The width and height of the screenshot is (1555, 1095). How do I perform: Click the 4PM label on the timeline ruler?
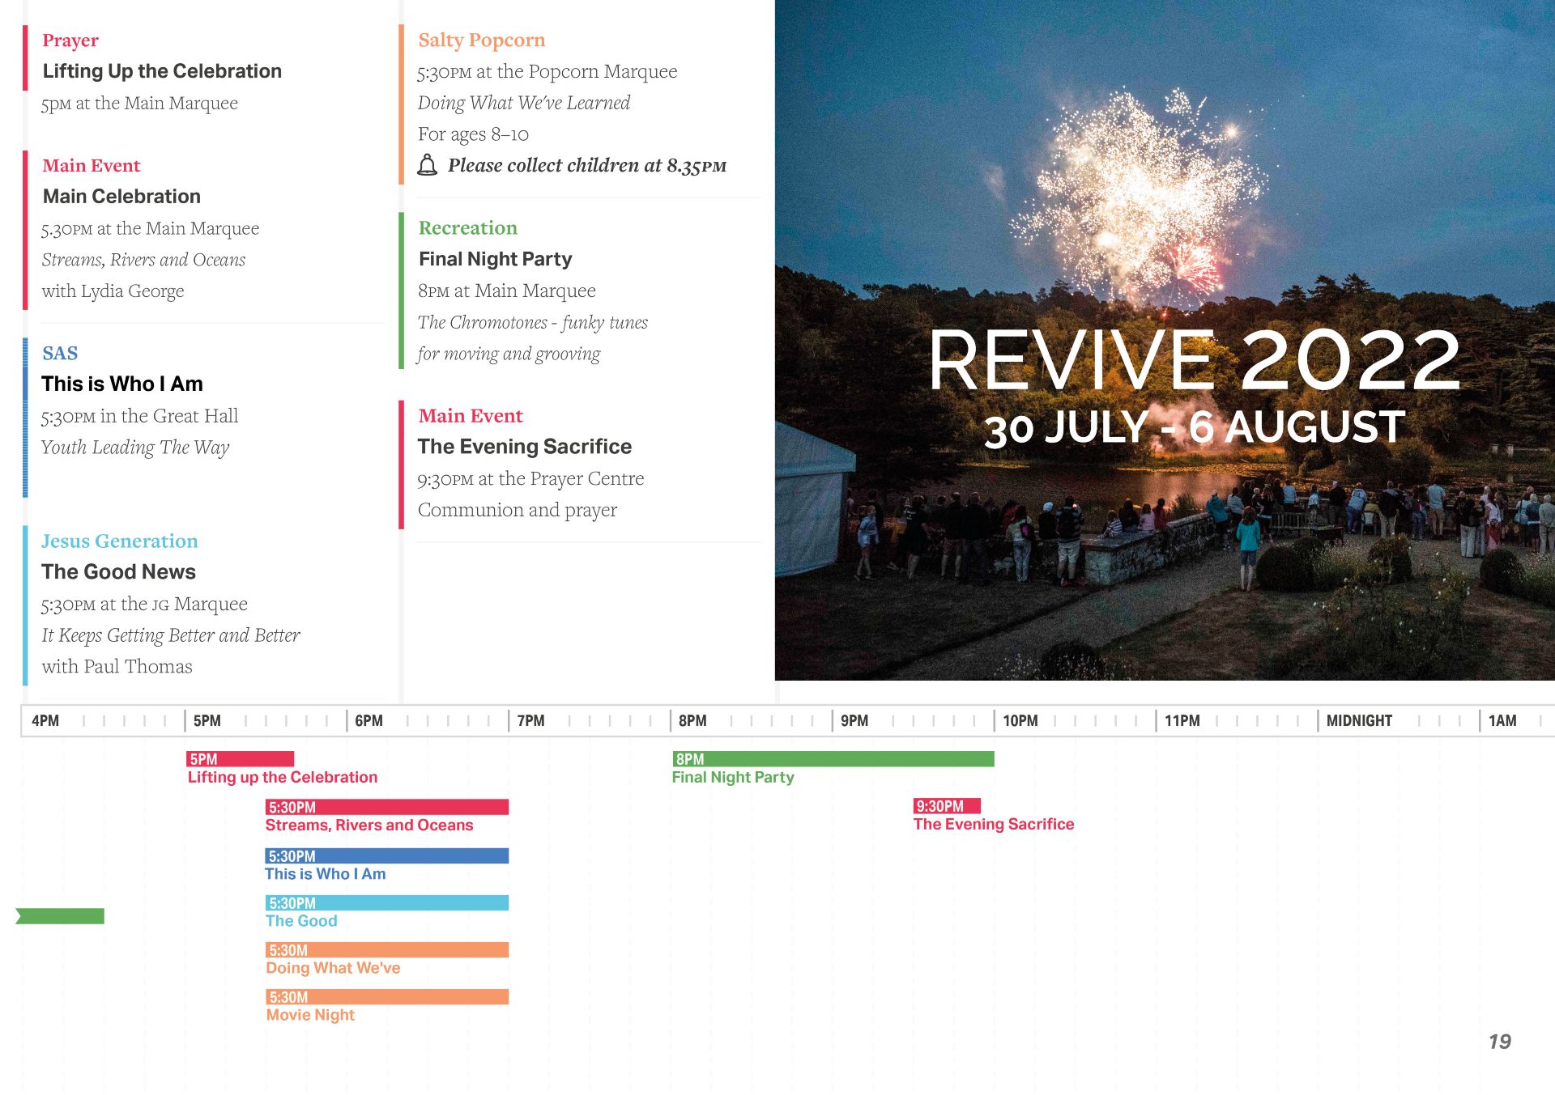point(45,720)
